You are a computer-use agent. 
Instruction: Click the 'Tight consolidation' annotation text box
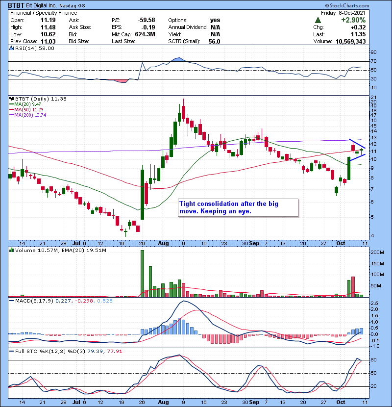coord(237,207)
